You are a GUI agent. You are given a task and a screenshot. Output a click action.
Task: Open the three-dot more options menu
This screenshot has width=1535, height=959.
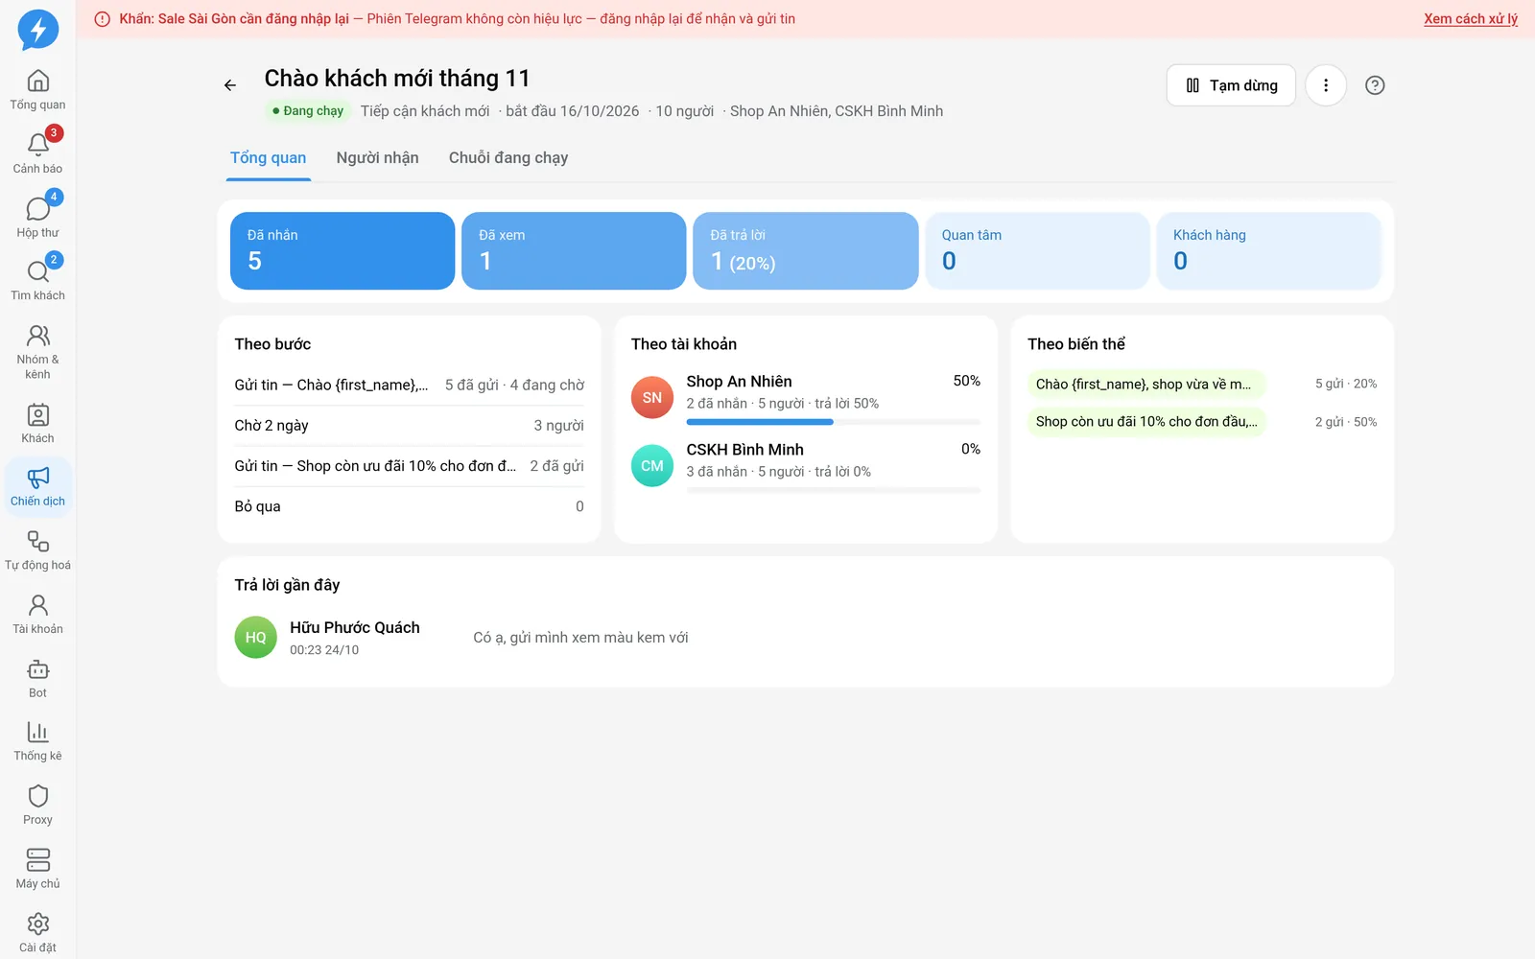(x=1326, y=85)
